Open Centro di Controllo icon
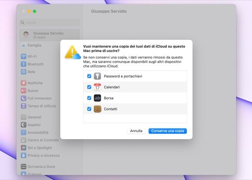252x180 pixels. click(24, 140)
